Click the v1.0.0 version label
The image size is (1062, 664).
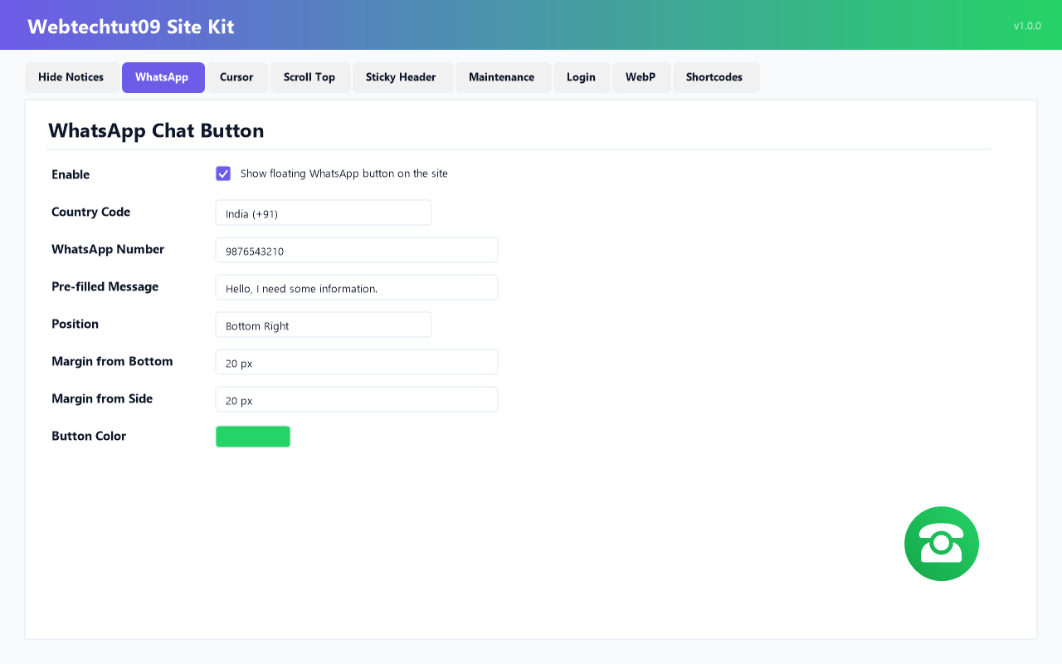pos(1027,26)
